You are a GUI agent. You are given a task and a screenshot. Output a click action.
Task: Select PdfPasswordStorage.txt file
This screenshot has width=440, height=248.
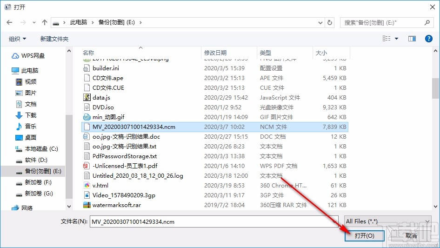coord(125,156)
